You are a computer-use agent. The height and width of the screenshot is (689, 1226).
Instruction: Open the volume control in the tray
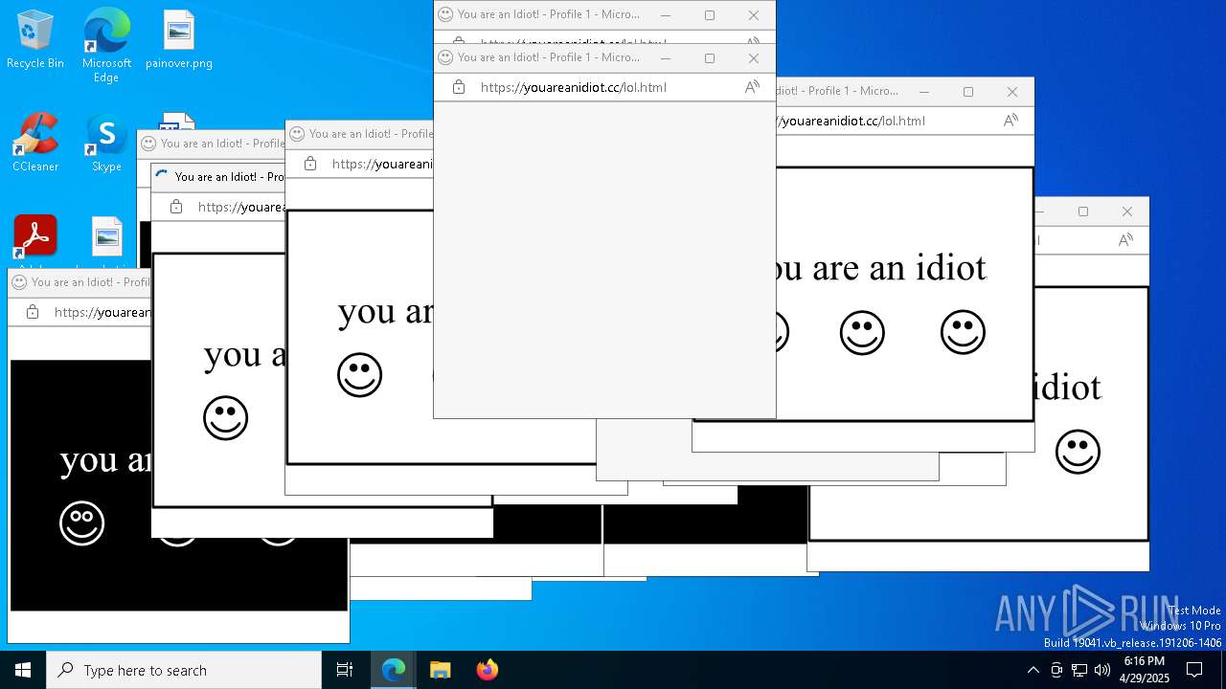click(x=1102, y=670)
